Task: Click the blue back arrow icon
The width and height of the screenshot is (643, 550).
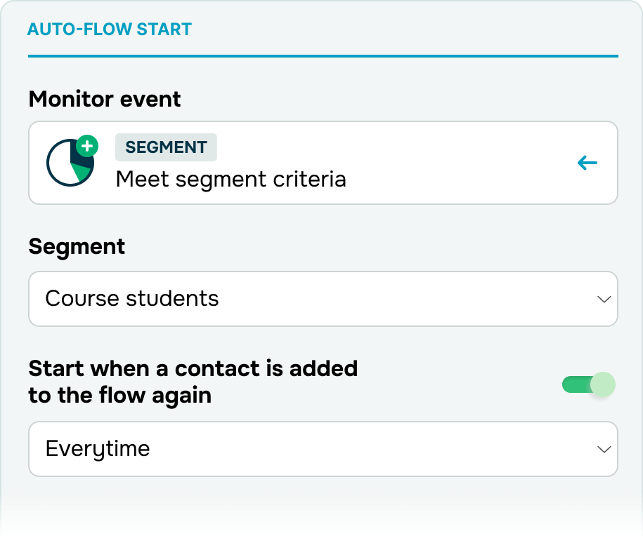Action: click(x=587, y=163)
